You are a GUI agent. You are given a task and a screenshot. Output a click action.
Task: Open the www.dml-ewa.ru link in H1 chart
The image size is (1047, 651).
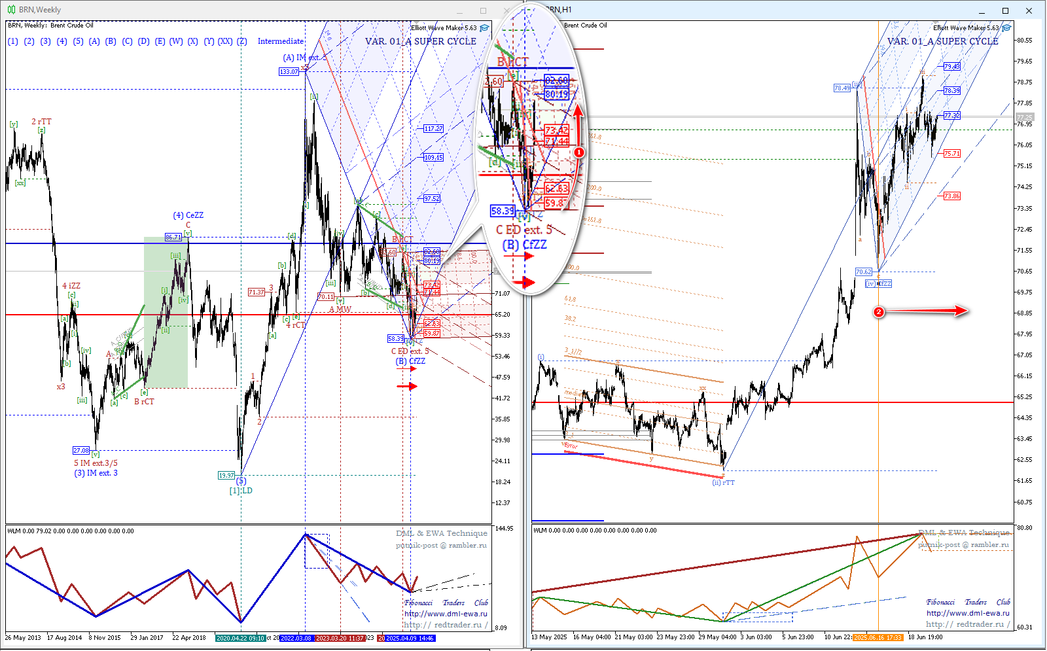click(968, 614)
